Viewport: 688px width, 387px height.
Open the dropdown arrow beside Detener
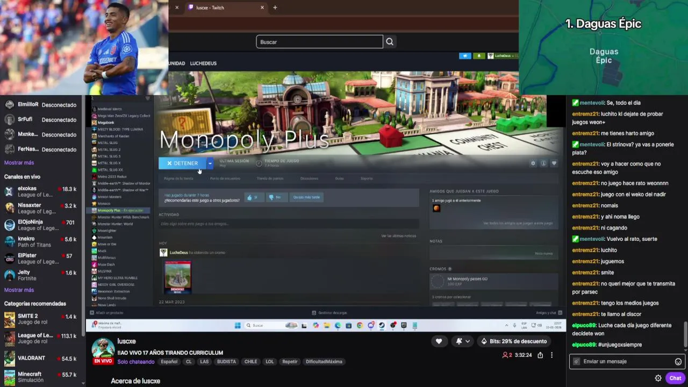coord(210,163)
